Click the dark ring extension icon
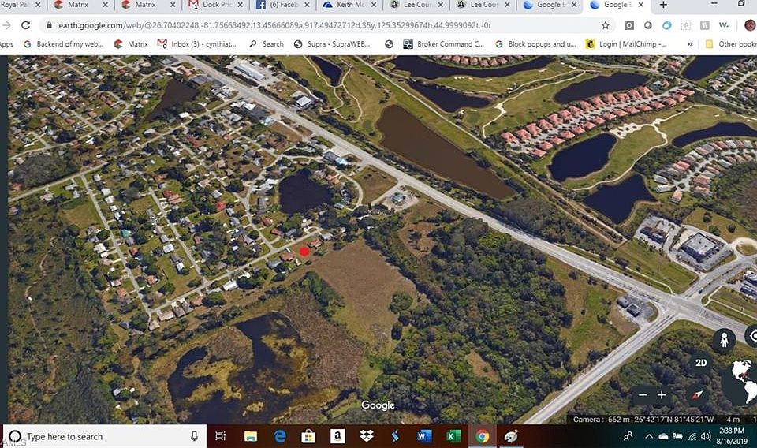This screenshot has height=448, width=757. [x=648, y=25]
